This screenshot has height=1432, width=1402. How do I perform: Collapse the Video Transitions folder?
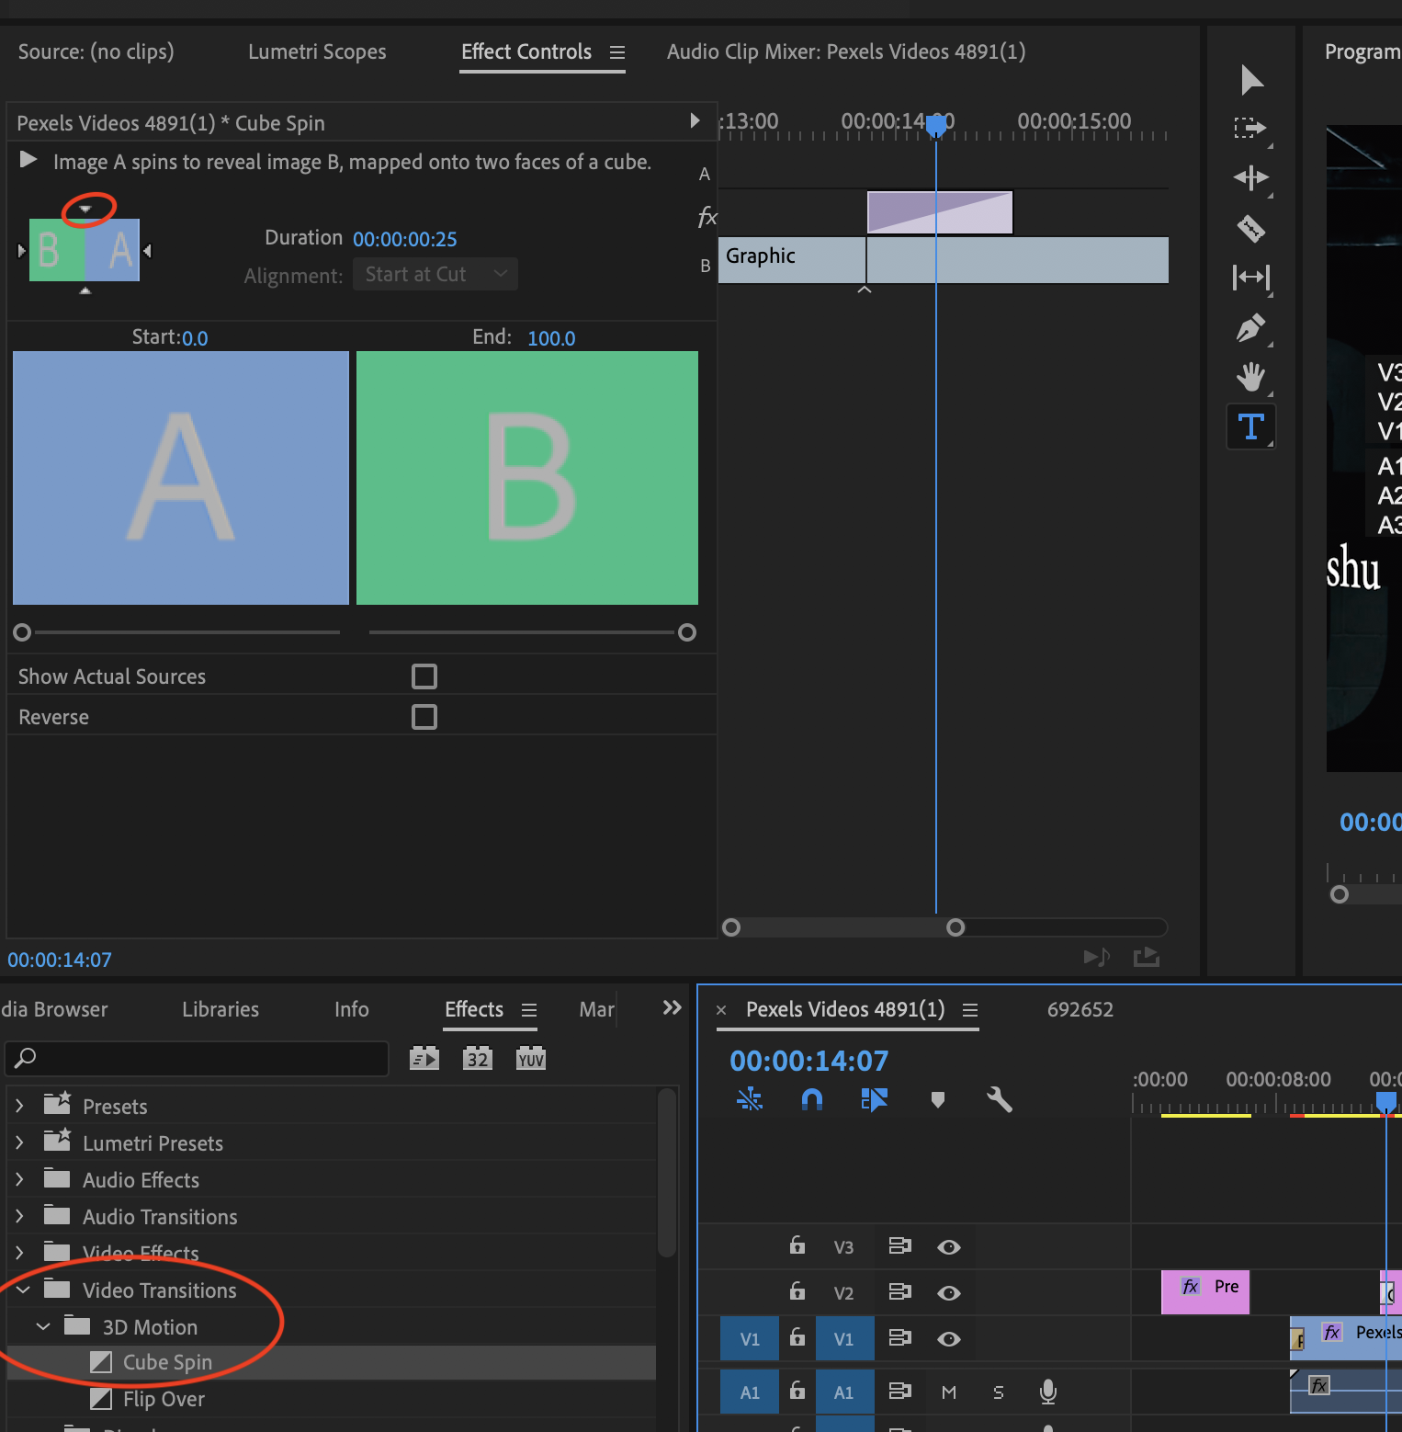23,1290
